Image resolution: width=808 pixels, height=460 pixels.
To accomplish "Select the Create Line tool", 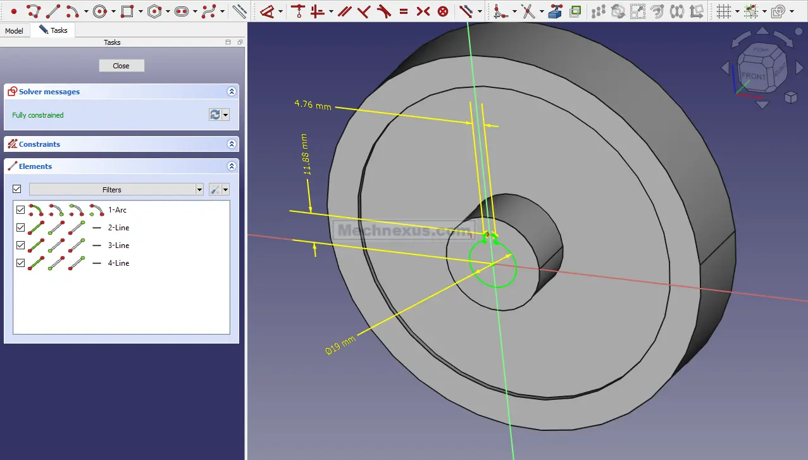I will [53, 11].
